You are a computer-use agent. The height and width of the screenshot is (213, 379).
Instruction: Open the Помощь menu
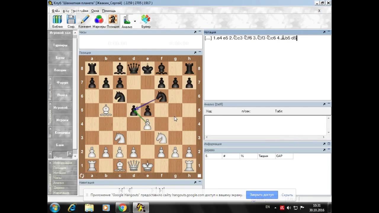click(x=109, y=11)
